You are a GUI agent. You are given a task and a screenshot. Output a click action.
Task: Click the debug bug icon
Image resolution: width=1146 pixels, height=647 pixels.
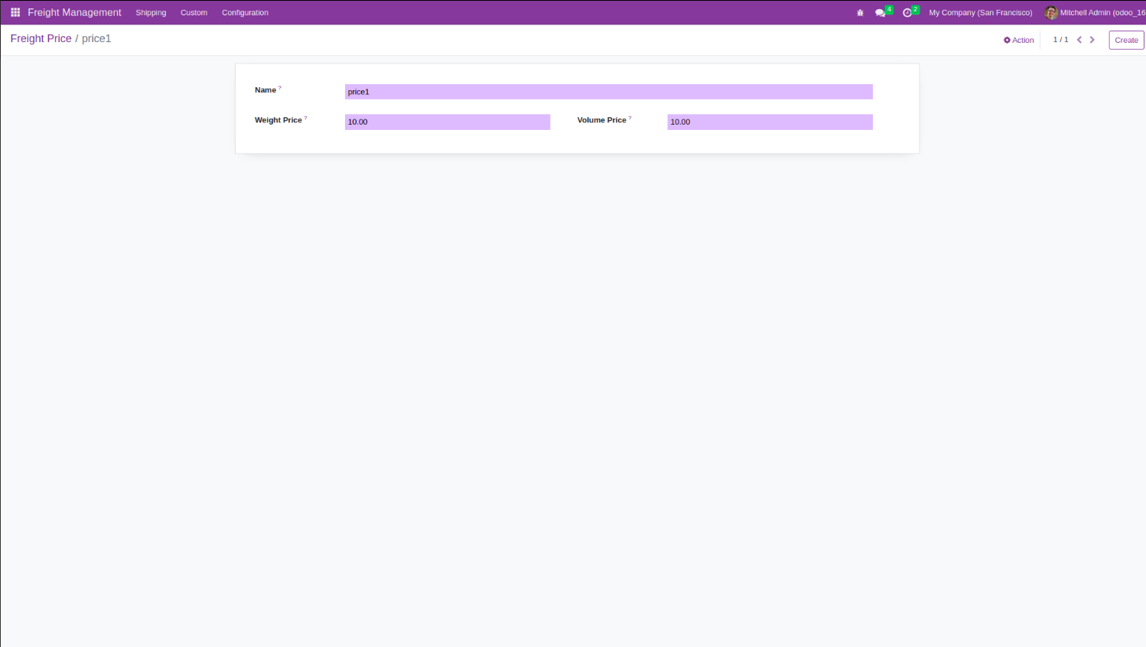pos(860,13)
